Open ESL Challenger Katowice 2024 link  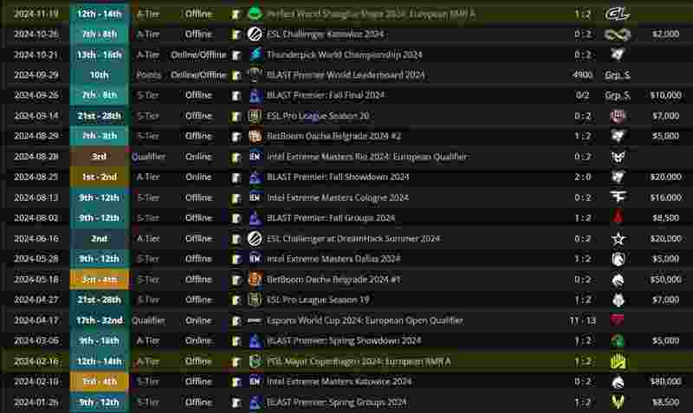326,34
